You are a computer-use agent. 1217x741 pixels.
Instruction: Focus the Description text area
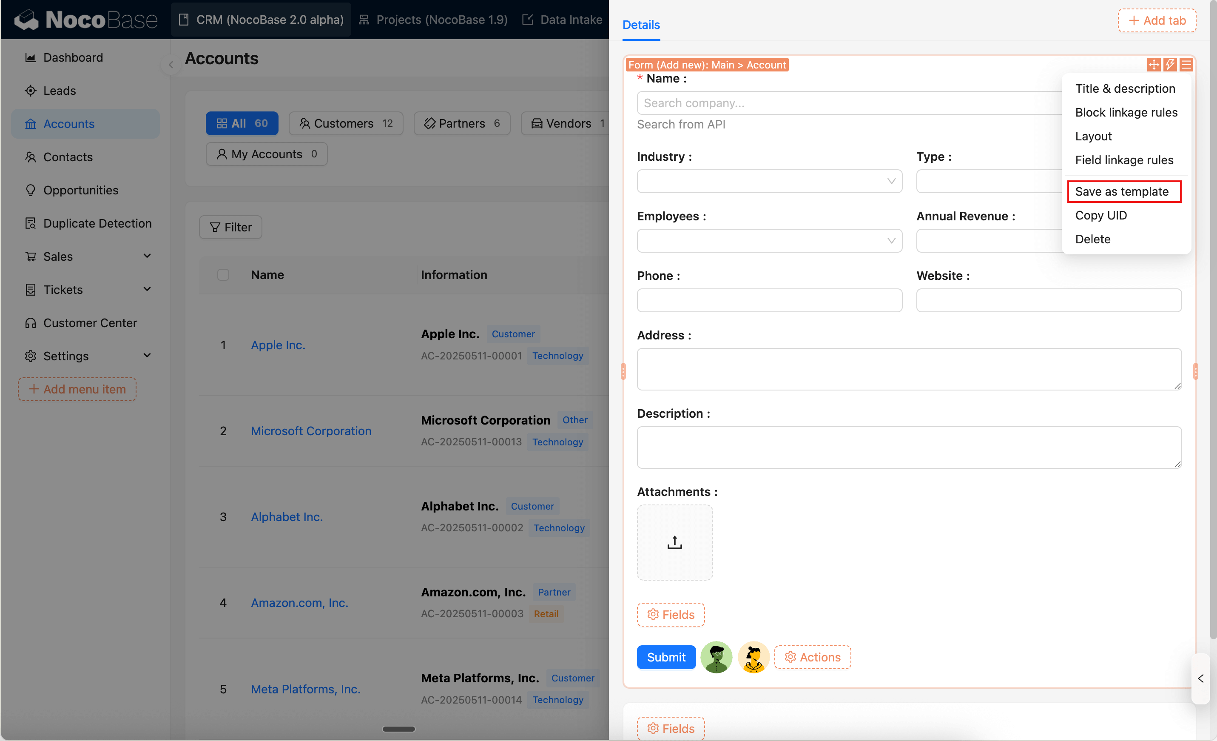(x=909, y=447)
